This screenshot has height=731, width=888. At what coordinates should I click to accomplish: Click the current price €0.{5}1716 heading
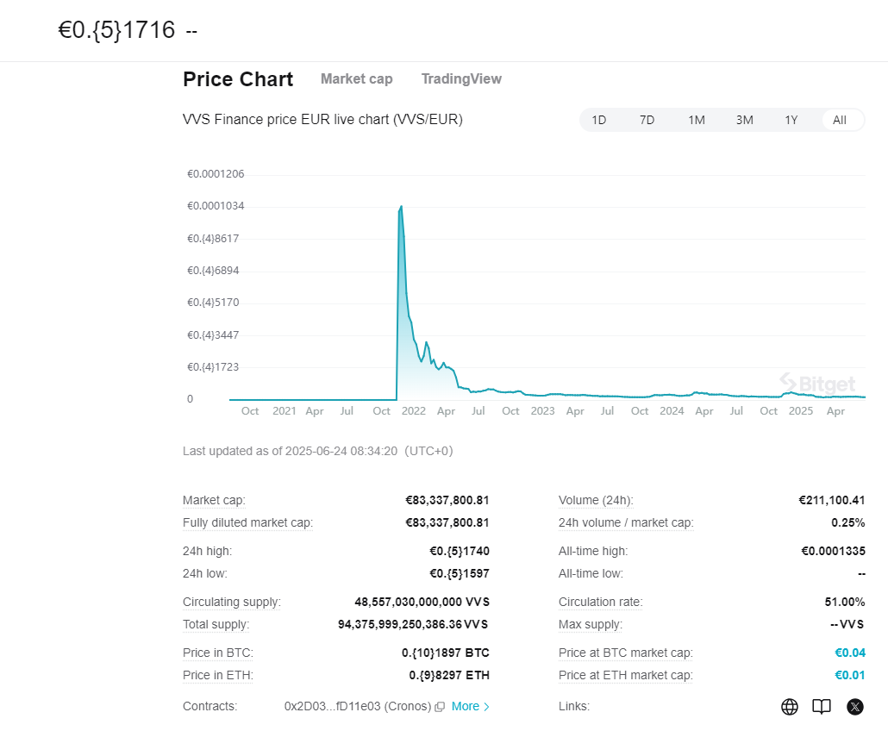(116, 30)
